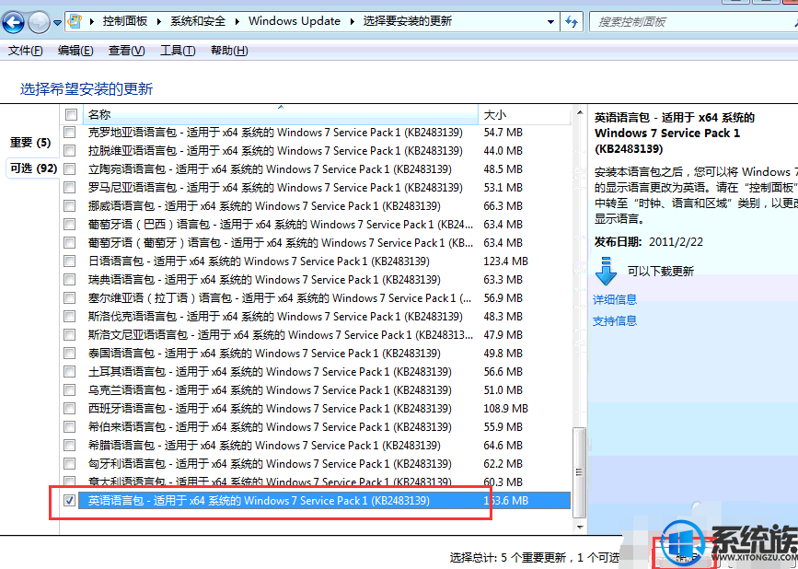Open the 文件(F) menu
The height and width of the screenshot is (569, 798).
[x=26, y=51]
